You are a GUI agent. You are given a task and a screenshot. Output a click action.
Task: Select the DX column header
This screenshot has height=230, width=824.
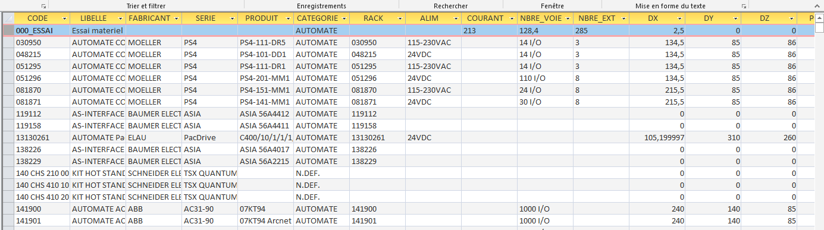point(657,18)
